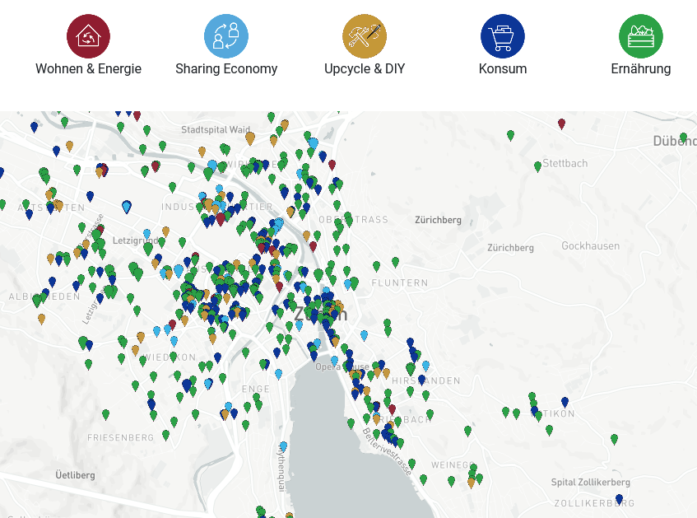Click the isolated green marker north of Zürichberg
Viewport: 697px width, 518px height.
pos(511,135)
